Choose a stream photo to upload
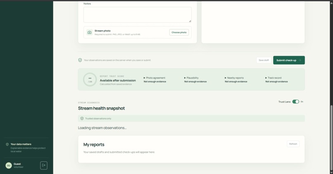 click(x=179, y=32)
